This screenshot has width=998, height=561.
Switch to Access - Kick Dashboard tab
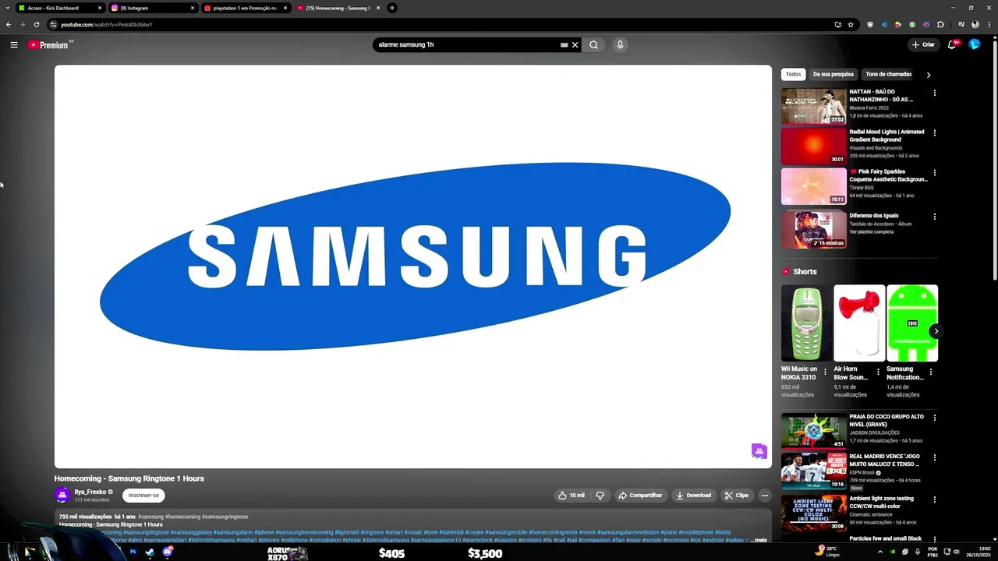tap(61, 8)
